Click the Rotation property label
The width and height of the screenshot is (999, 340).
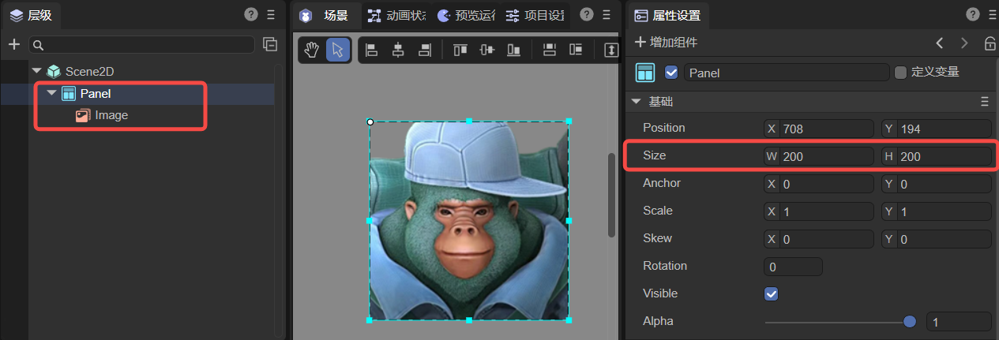(665, 266)
